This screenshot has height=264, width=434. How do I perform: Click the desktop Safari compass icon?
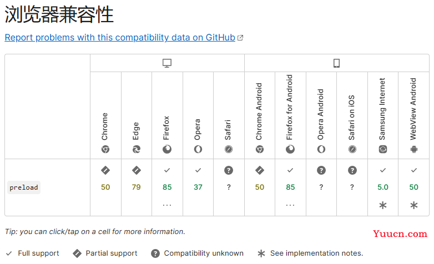click(229, 149)
